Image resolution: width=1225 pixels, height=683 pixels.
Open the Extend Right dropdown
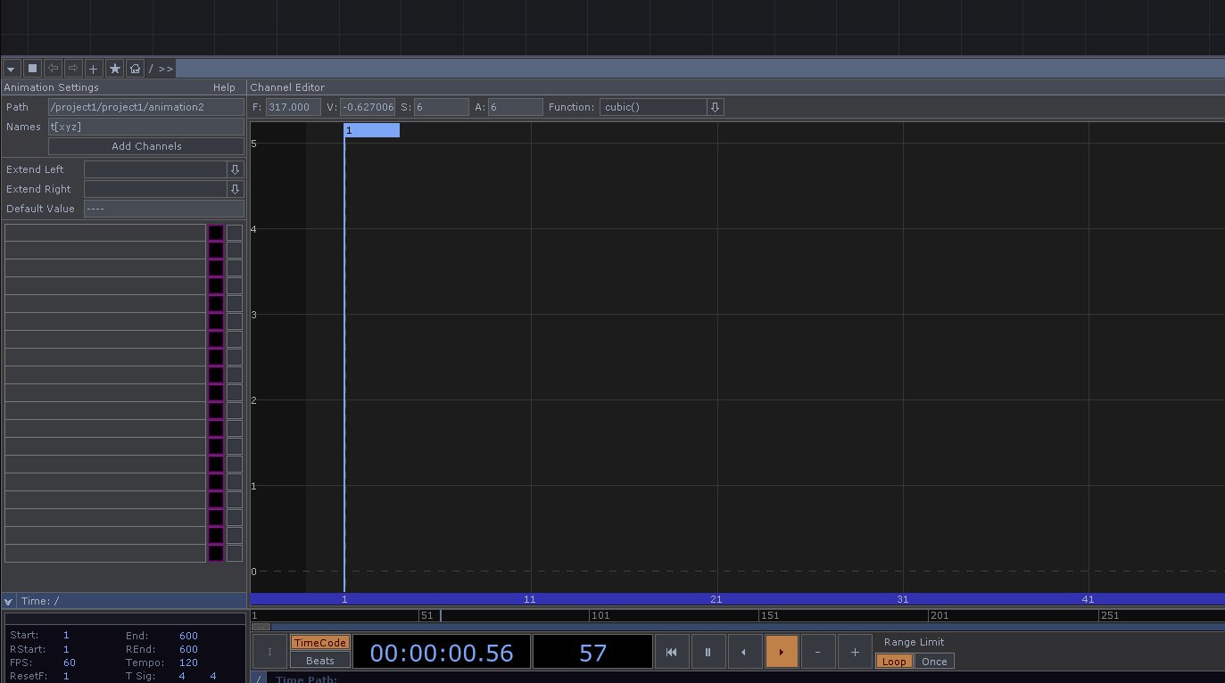pyautogui.click(x=236, y=189)
